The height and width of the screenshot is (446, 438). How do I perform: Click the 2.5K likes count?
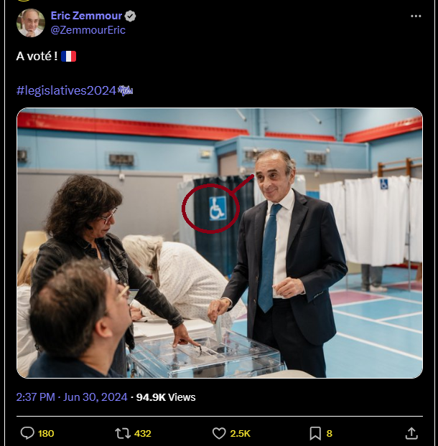[x=240, y=433]
